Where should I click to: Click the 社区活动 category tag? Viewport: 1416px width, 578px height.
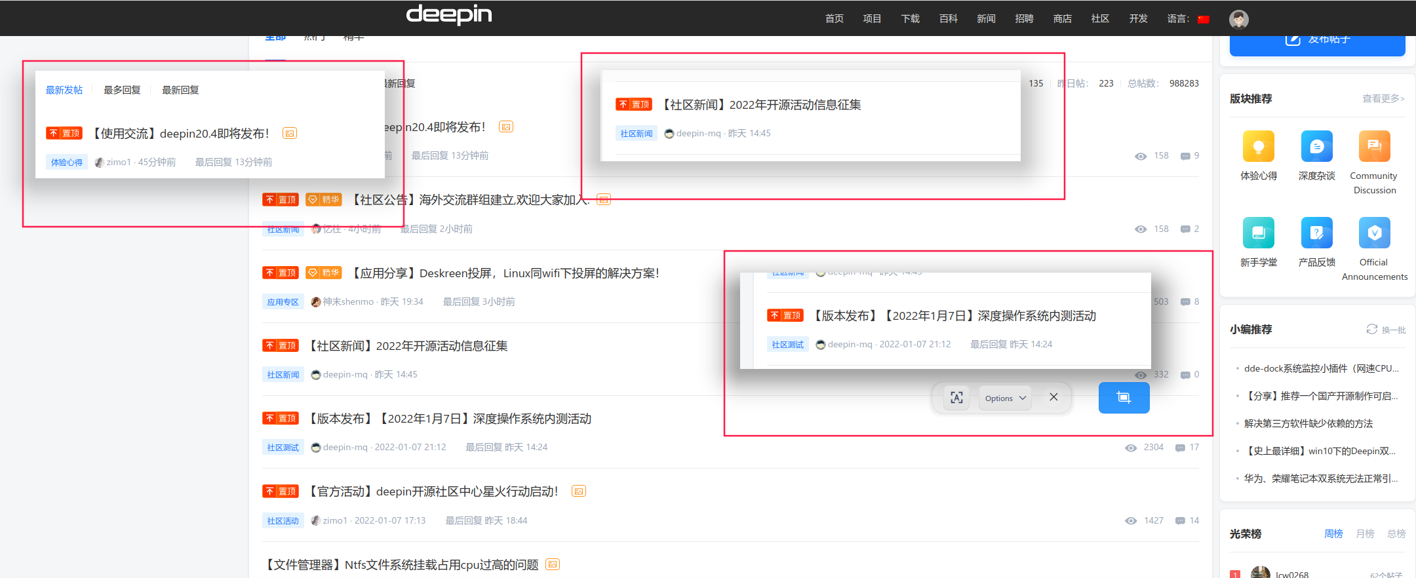point(283,521)
